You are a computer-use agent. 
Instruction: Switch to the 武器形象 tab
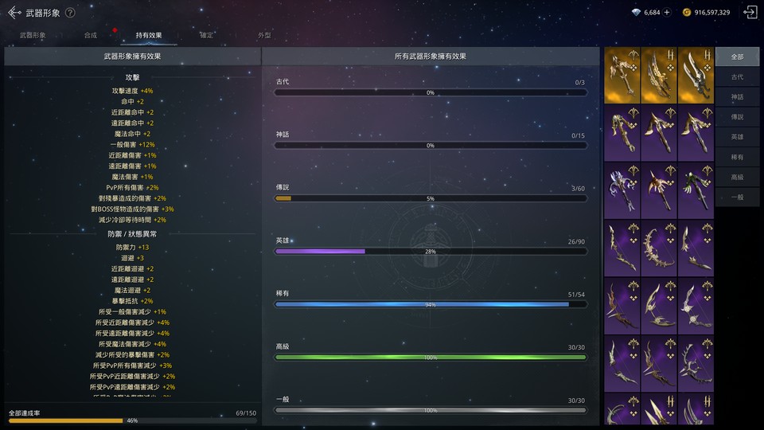point(33,35)
